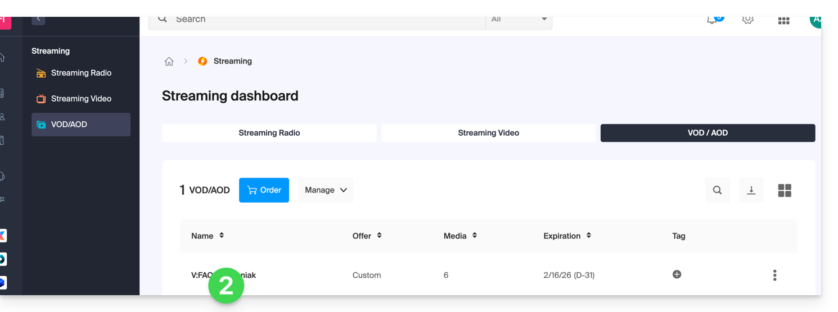Click the magnifier icon in VOD/AOD toolbar

(717, 190)
